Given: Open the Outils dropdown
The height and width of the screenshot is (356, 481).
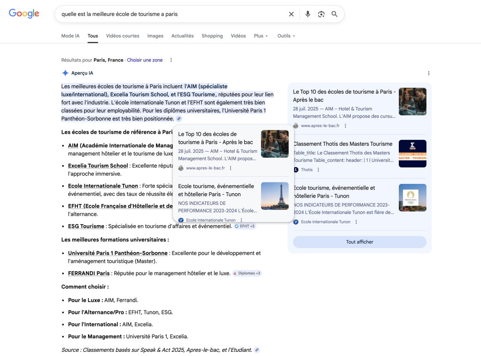Looking at the screenshot, I should 286,36.
